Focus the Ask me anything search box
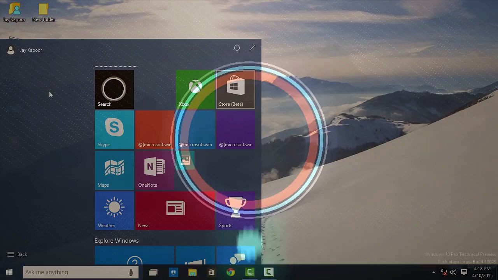 click(x=81, y=272)
